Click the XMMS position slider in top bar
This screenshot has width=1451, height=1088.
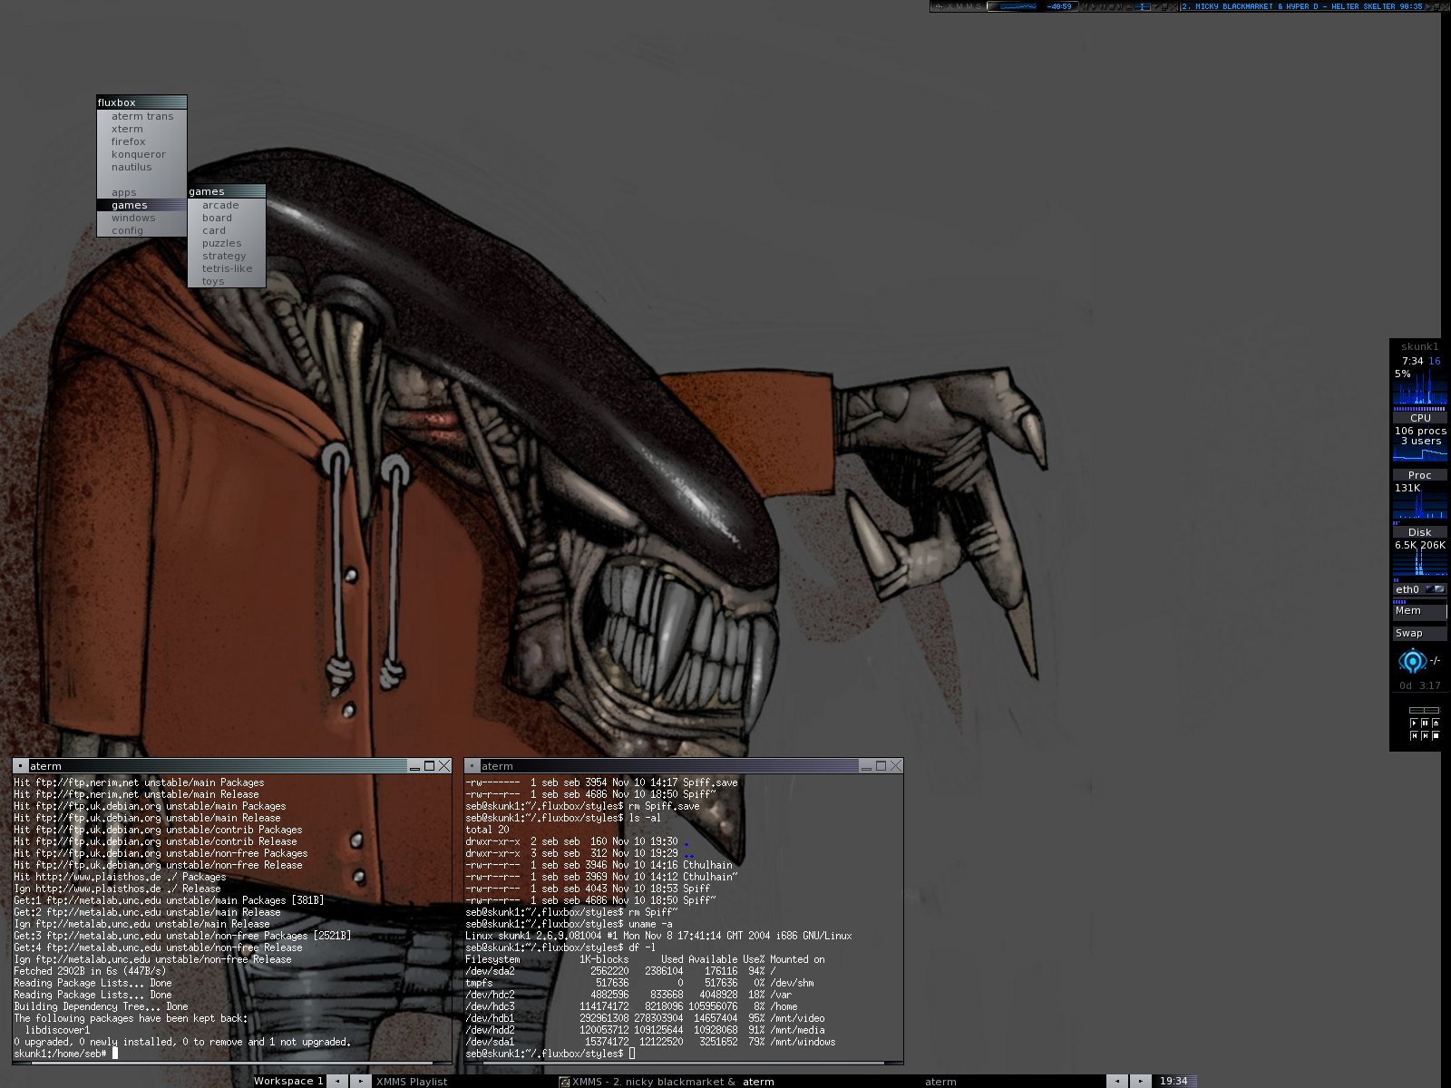click(x=1143, y=6)
